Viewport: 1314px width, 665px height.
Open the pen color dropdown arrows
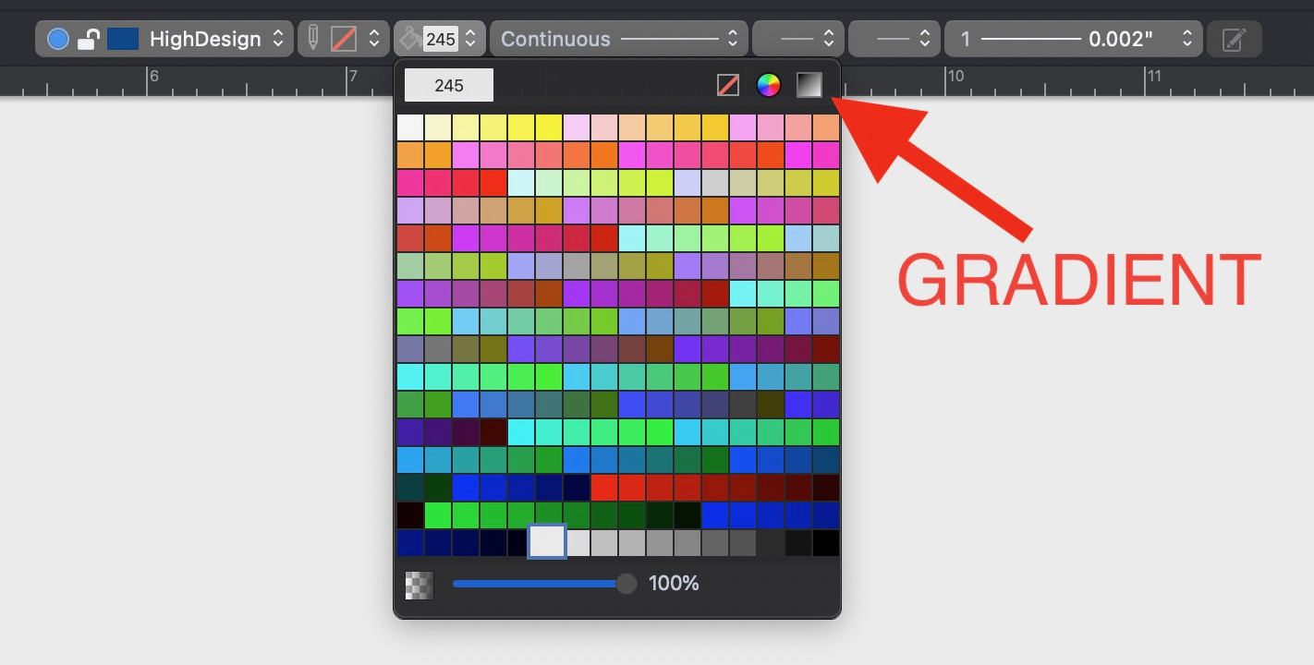(x=374, y=39)
